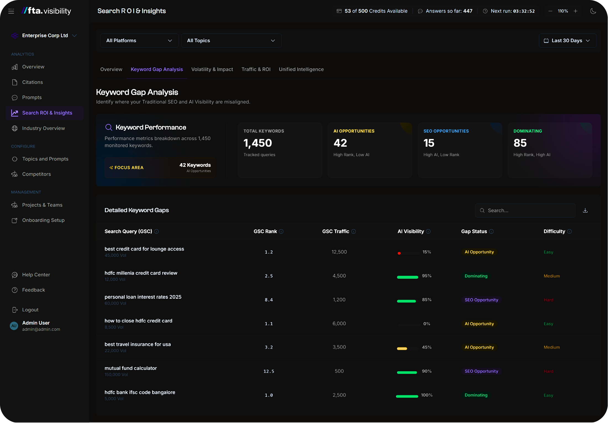This screenshot has width=608, height=423.
Task: Decrease zoom with the minus button
Action: coord(550,11)
